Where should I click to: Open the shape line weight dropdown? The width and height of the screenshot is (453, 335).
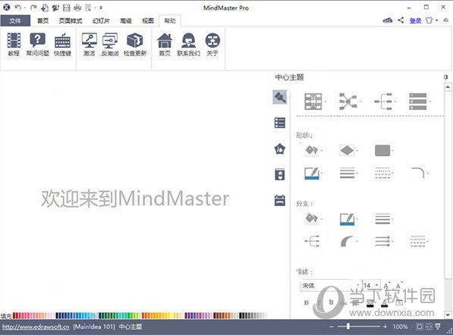pos(349,173)
